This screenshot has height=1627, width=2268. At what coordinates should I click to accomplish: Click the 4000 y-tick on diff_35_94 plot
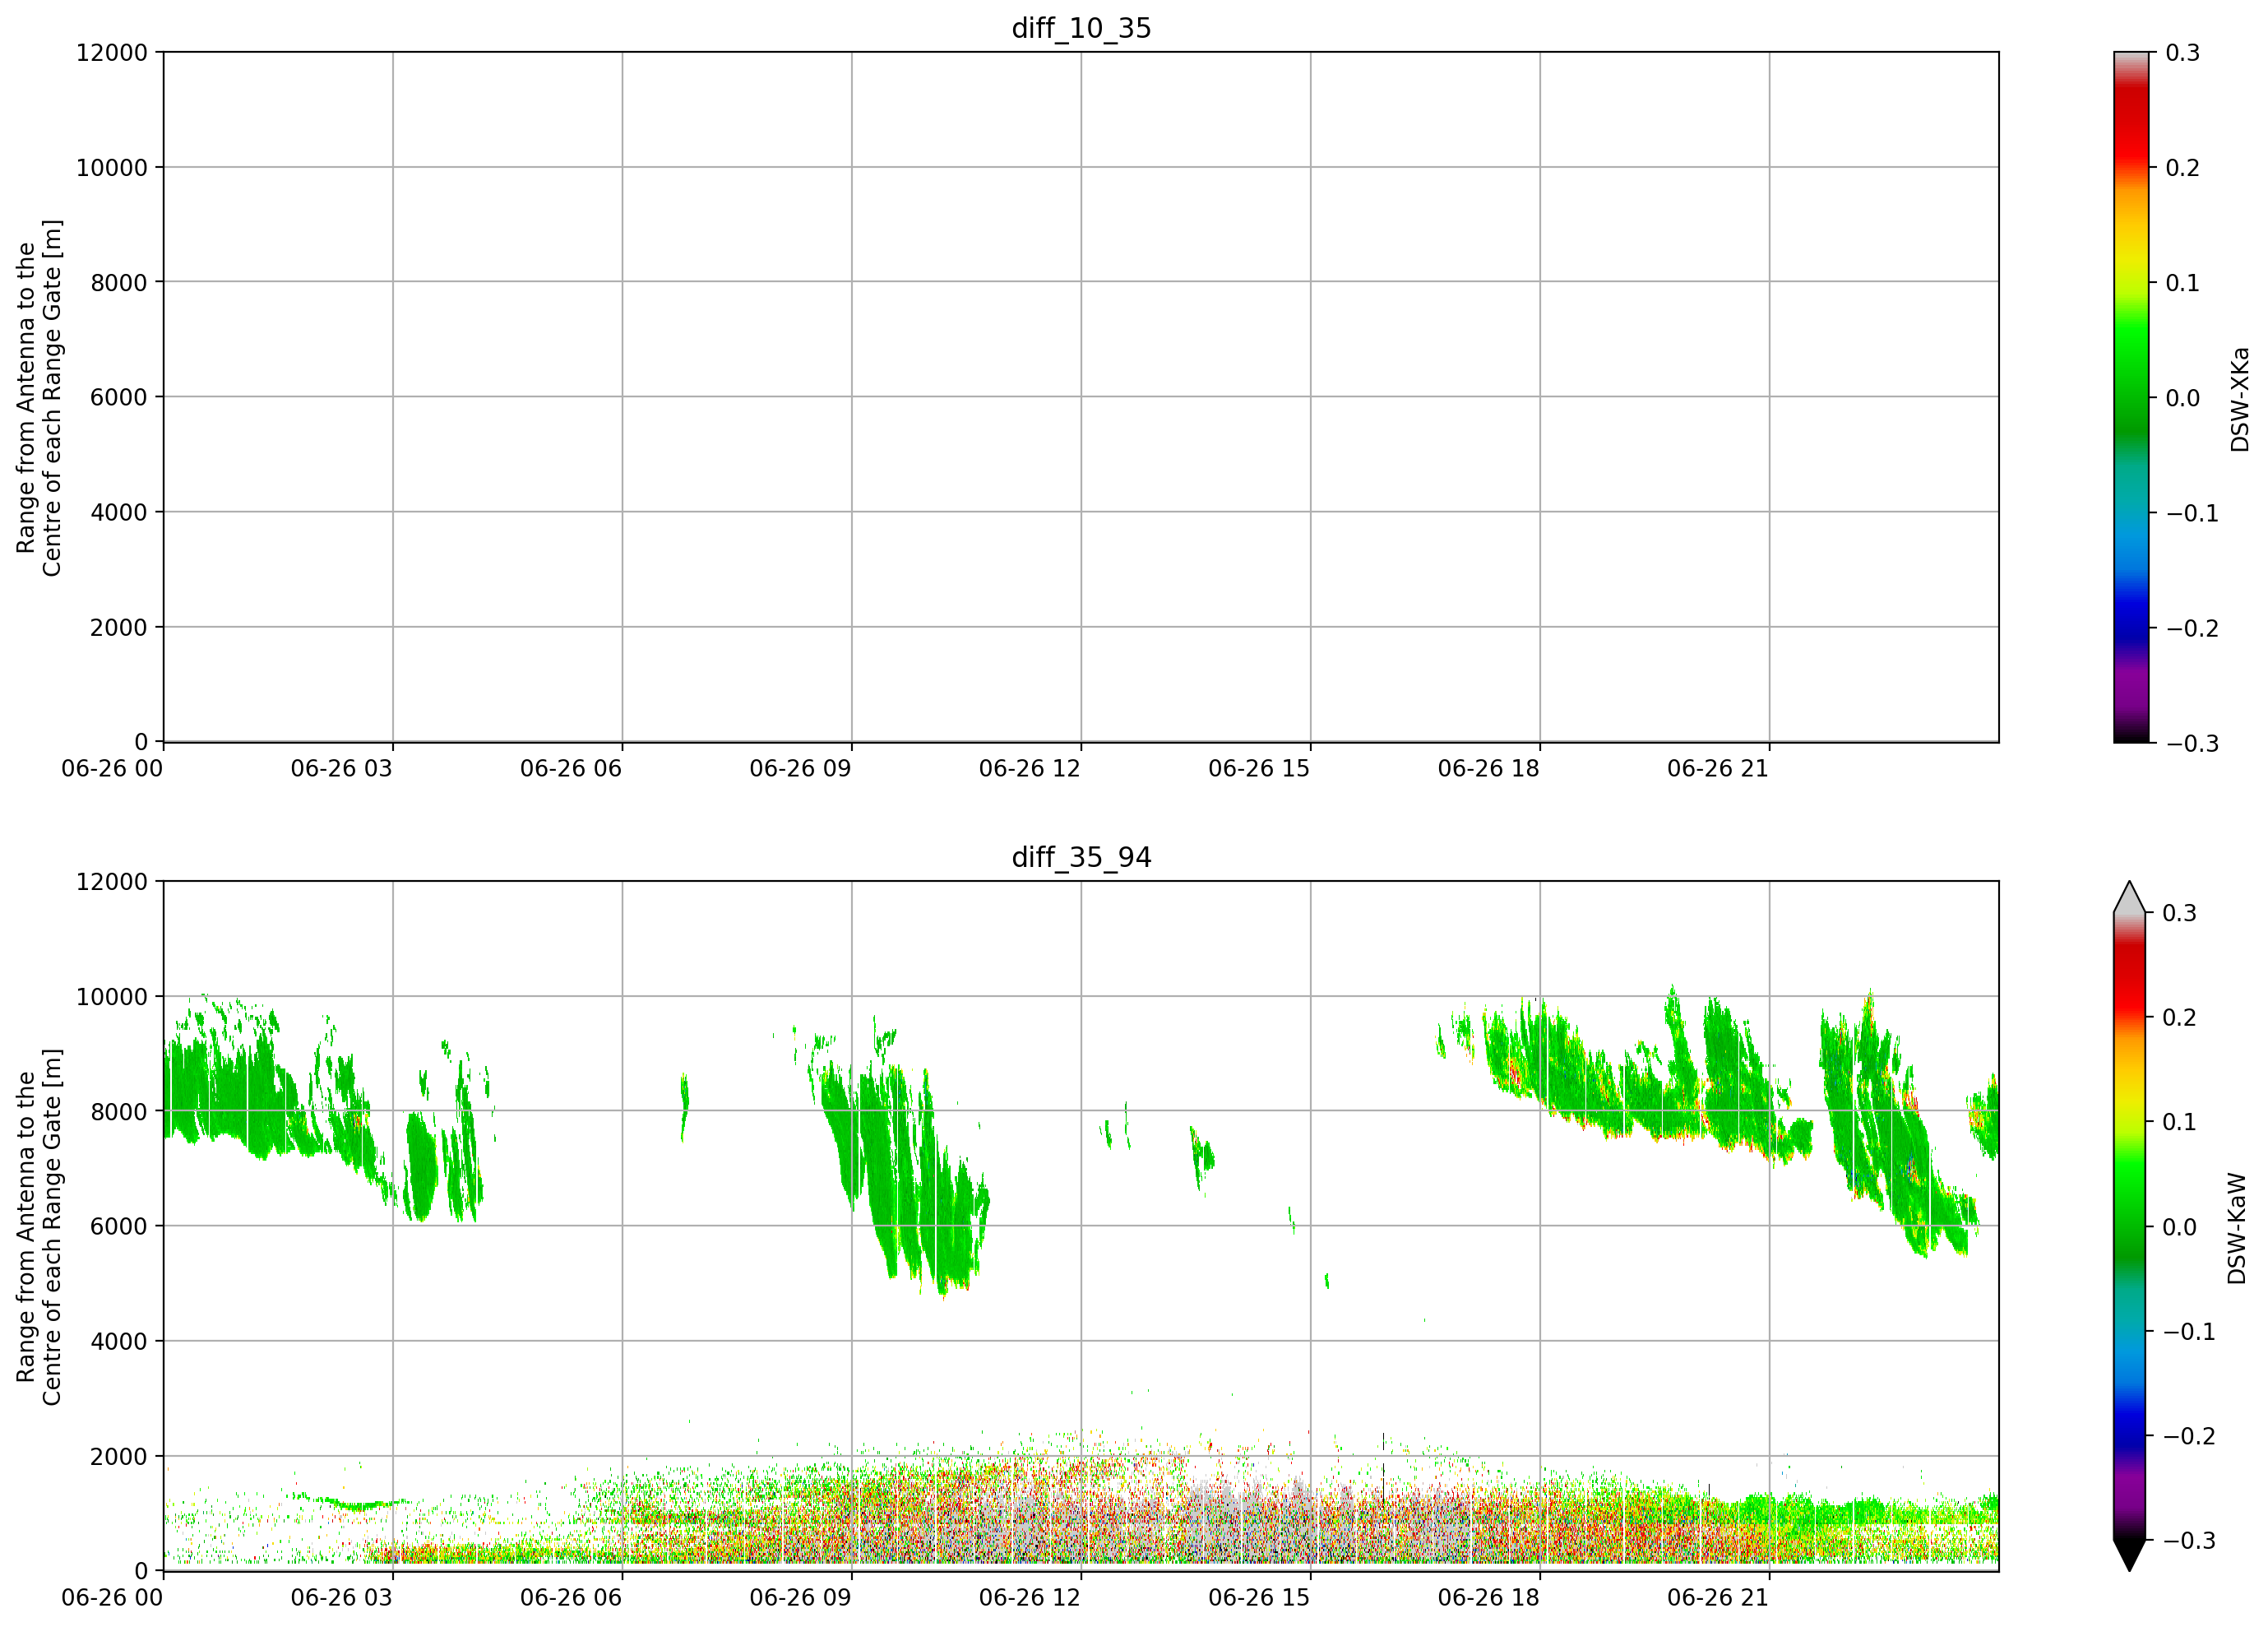pos(119,1341)
